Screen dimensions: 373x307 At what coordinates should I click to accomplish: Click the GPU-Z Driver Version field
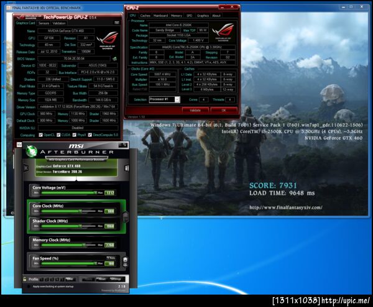[78, 107]
